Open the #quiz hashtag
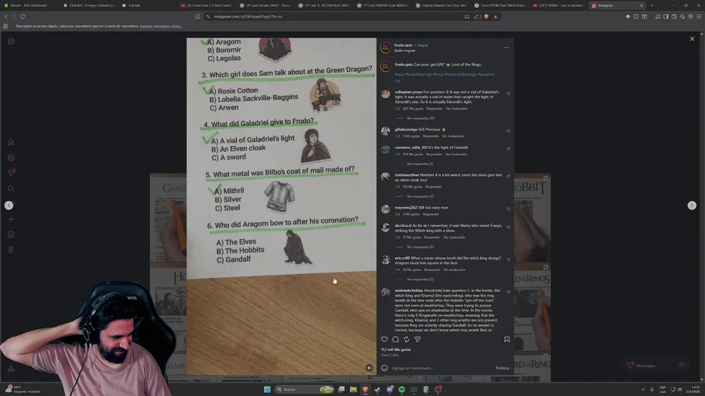Image resolution: width=705 pixels, height=396 pixels. pyautogui.click(x=399, y=74)
